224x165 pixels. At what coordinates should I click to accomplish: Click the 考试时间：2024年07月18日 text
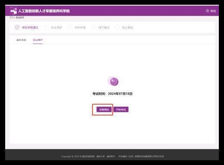pos(112,94)
